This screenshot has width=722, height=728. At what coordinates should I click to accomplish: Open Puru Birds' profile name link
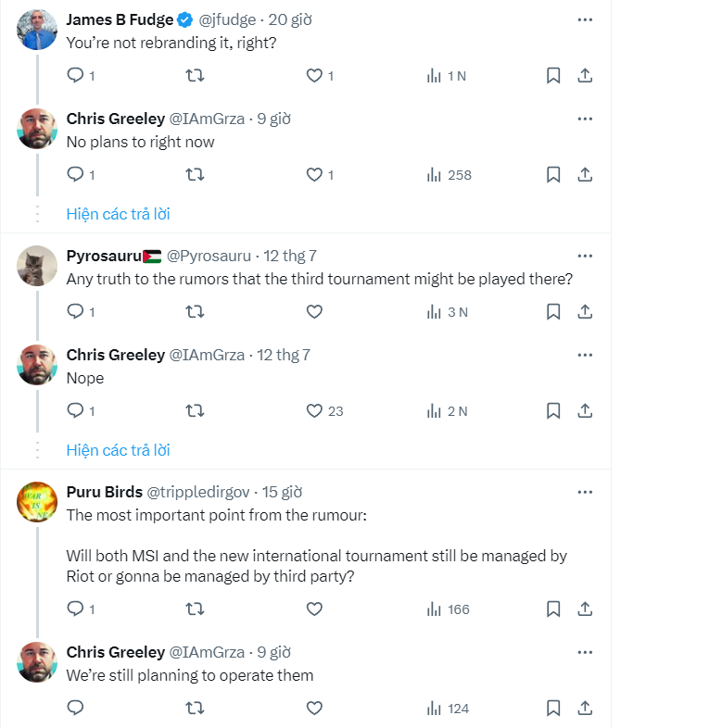105,492
